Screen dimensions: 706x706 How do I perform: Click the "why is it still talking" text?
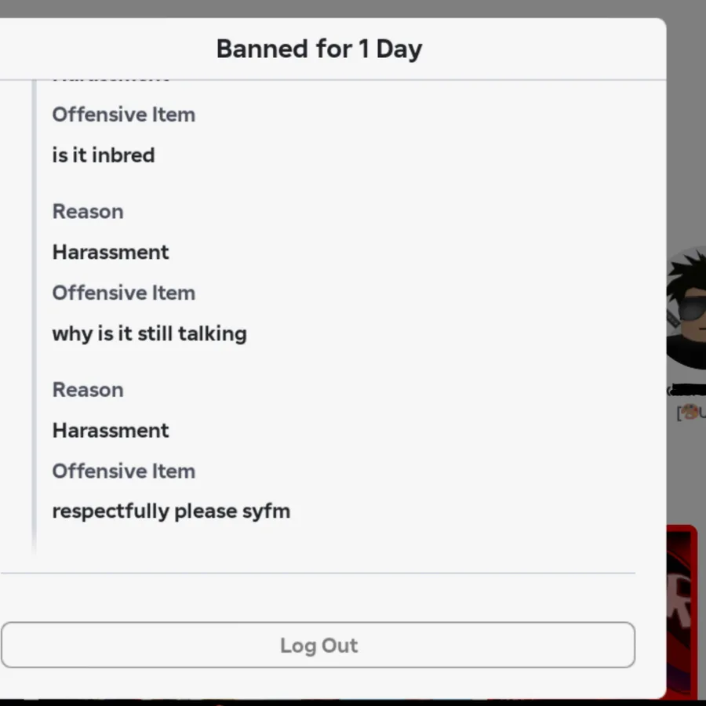coord(149,333)
